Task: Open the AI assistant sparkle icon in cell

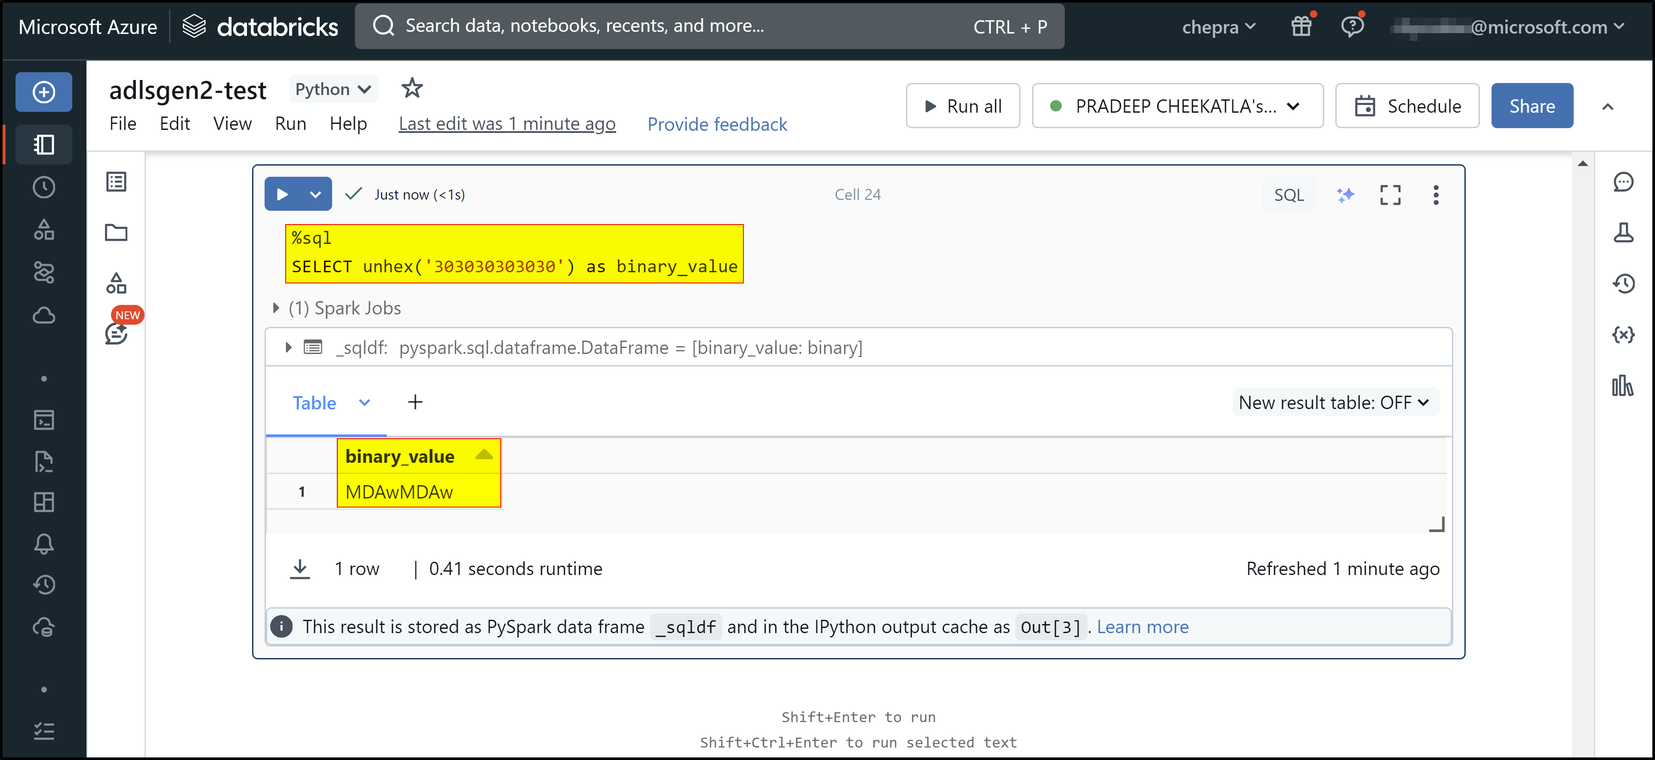Action: [1345, 195]
